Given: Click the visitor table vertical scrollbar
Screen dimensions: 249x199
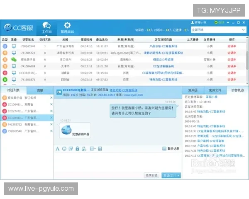Looking at the screenshot, I should (x=247, y=60).
